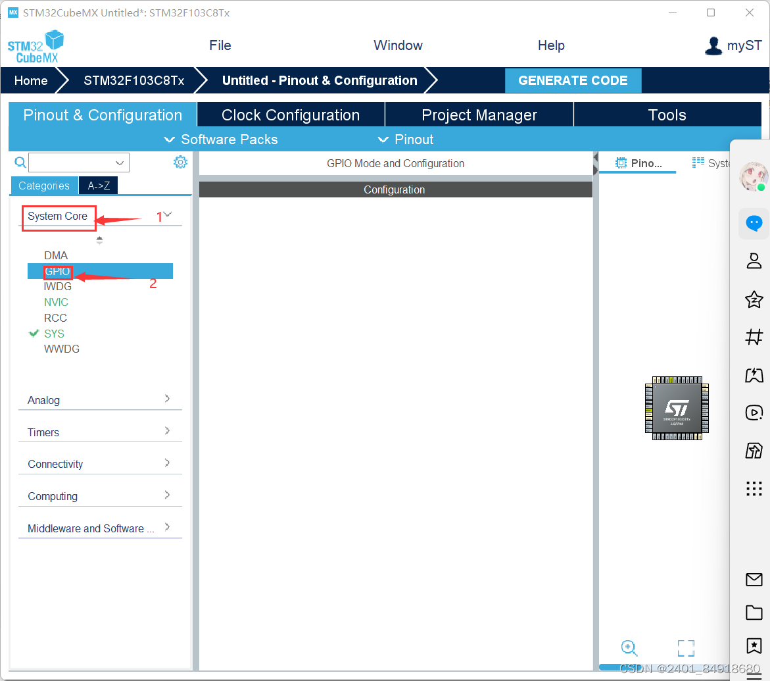Click the zoom-in magnifier below chip view
770x681 pixels.
pyautogui.click(x=629, y=648)
